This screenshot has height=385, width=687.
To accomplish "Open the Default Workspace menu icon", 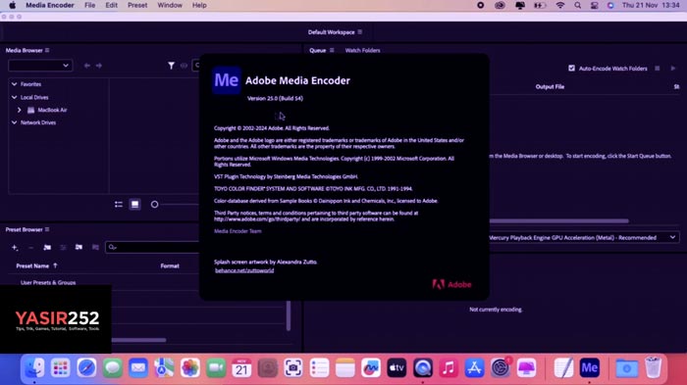I will click(x=360, y=32).
